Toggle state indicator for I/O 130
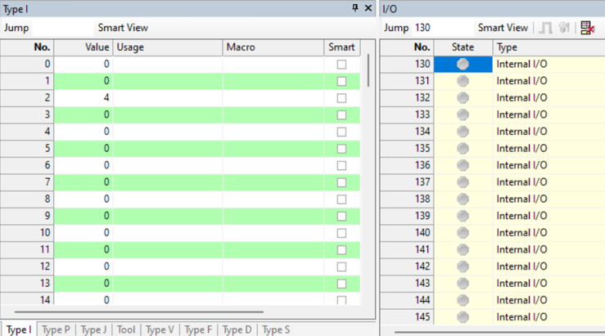 (463, 64)
